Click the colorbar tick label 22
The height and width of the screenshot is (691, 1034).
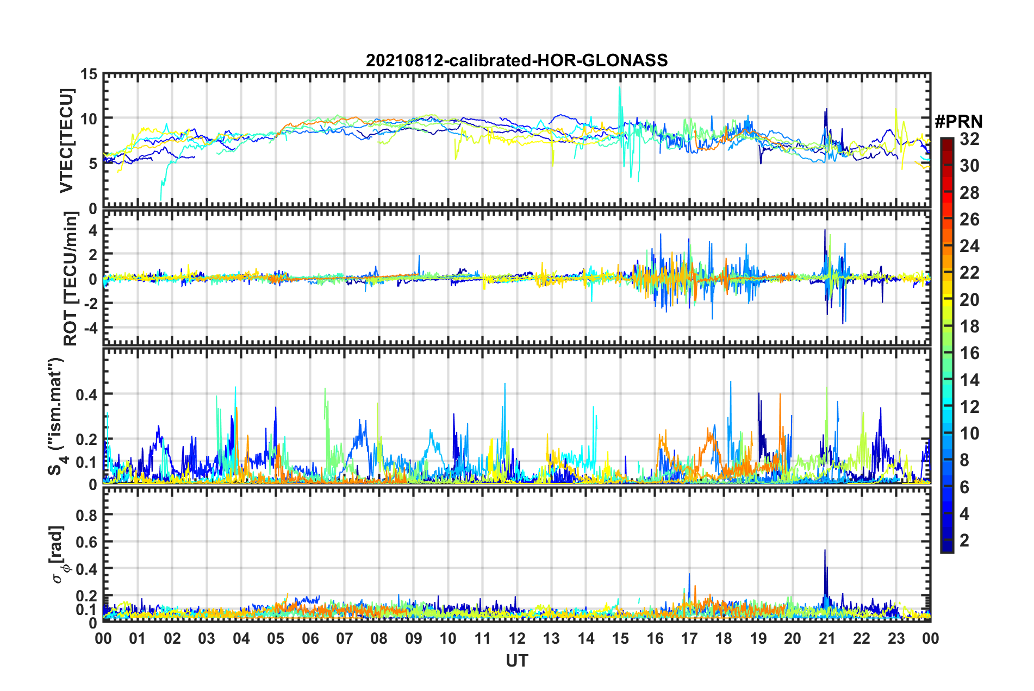[x=969, y=273]
